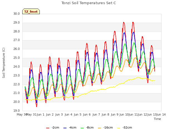This screenshot has width=178, height=133.
Task: Click the 24.0 y-axis tick label
Action: click(17, 66)
